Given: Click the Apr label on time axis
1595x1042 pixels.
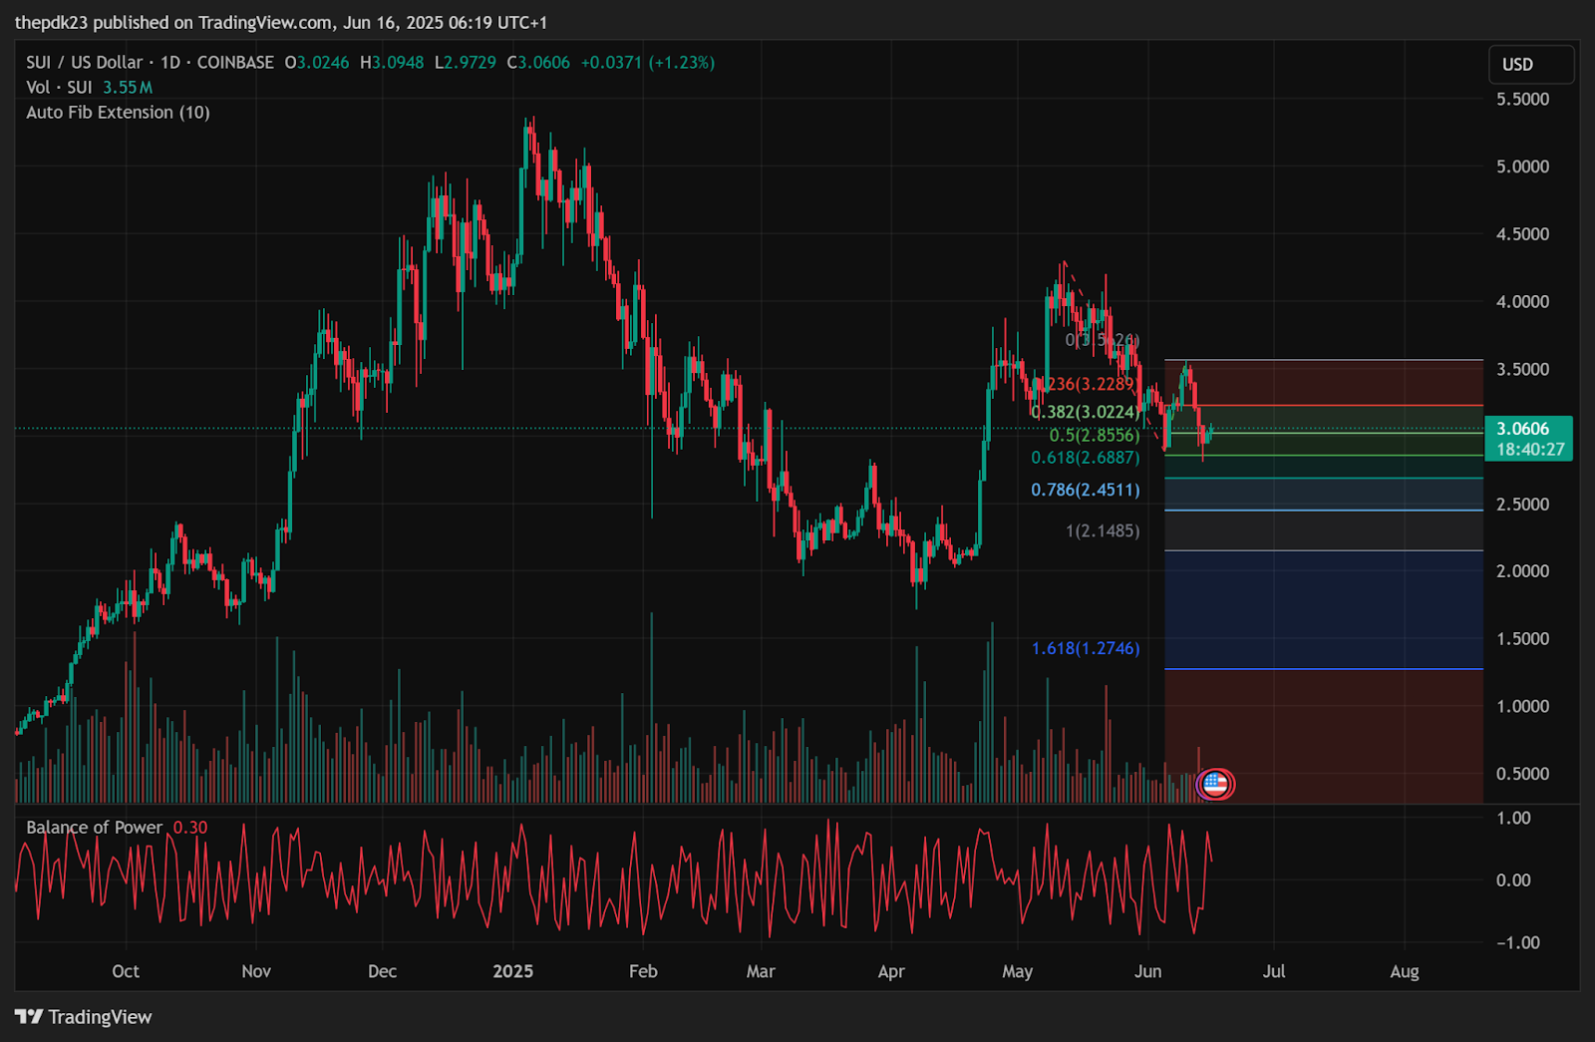Looking at the screenshot, I should (891, 971).
